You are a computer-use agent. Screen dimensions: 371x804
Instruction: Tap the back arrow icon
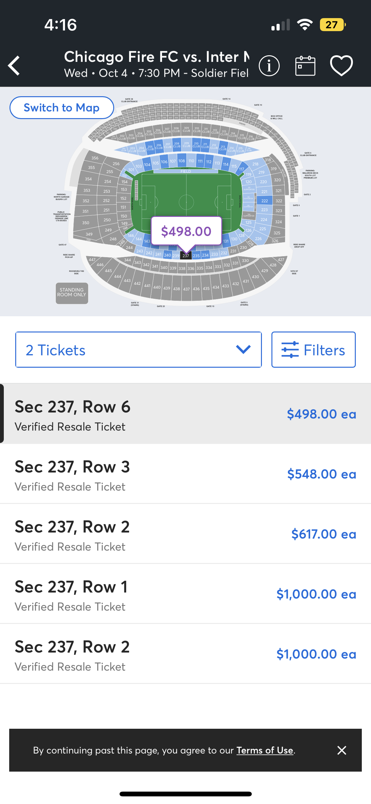(x=14, y=65)
